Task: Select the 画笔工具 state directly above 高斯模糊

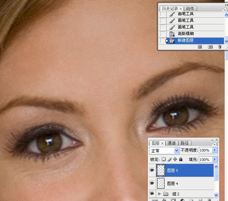Action: (x=195, y=27)
